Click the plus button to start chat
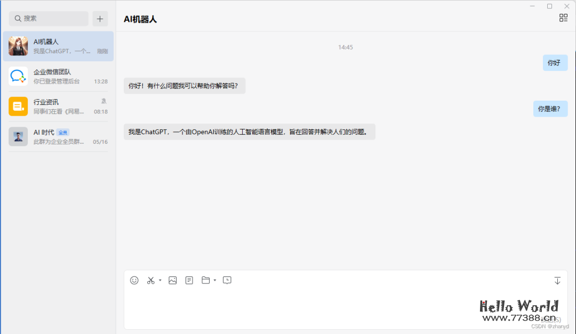The height and width of the screenshot is (334, 576). (x=100, y=19)
